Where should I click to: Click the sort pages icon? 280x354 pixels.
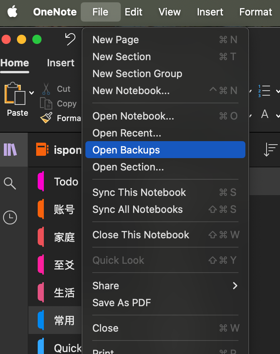270,150
